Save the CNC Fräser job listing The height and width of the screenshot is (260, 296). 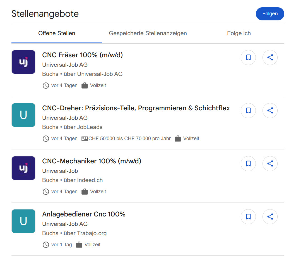pyautogui.click(x=248, y=57)
